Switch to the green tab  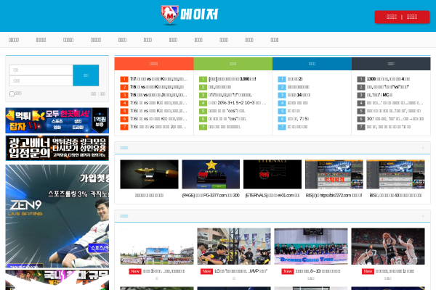(233, 64)
